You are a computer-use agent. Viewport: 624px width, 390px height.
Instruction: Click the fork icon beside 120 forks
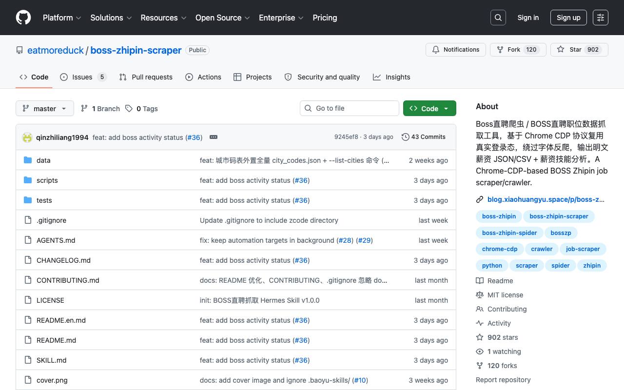480,366
